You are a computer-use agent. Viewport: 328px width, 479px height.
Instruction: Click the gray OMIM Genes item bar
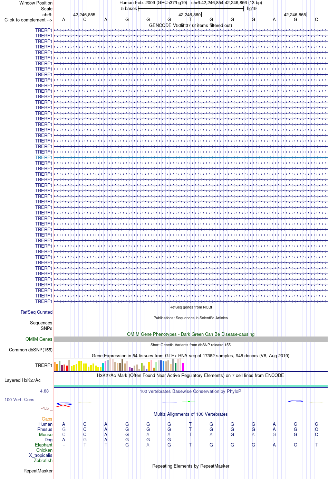click(x=191, y=339)
